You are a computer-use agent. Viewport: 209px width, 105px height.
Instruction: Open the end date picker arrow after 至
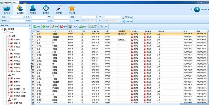point(120,21)
